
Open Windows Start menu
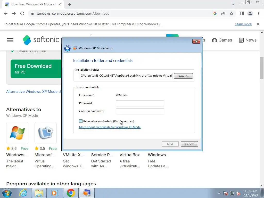tap(7, 193)
